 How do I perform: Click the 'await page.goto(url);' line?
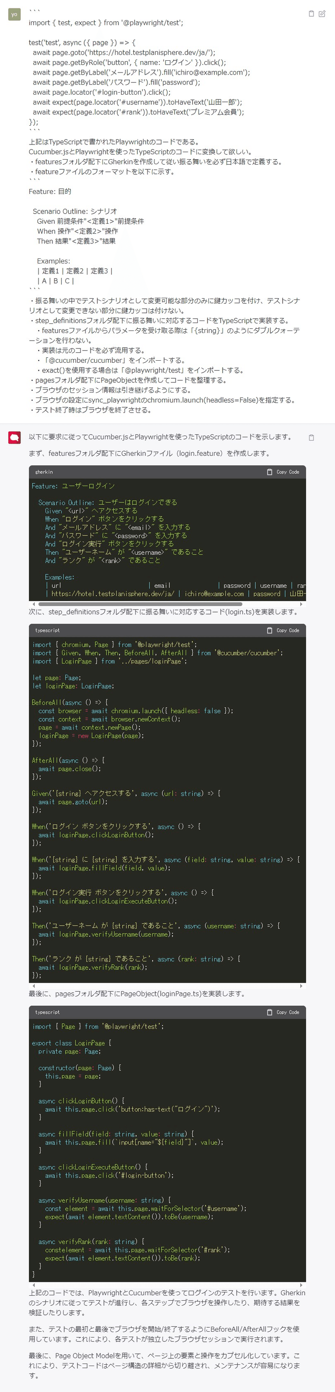coord(73,802)
